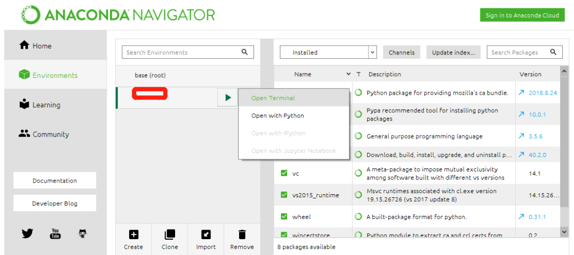574x255 pixels.
Task: Click the disabled Open with IPython entry
Action: [x=294, y=133]
